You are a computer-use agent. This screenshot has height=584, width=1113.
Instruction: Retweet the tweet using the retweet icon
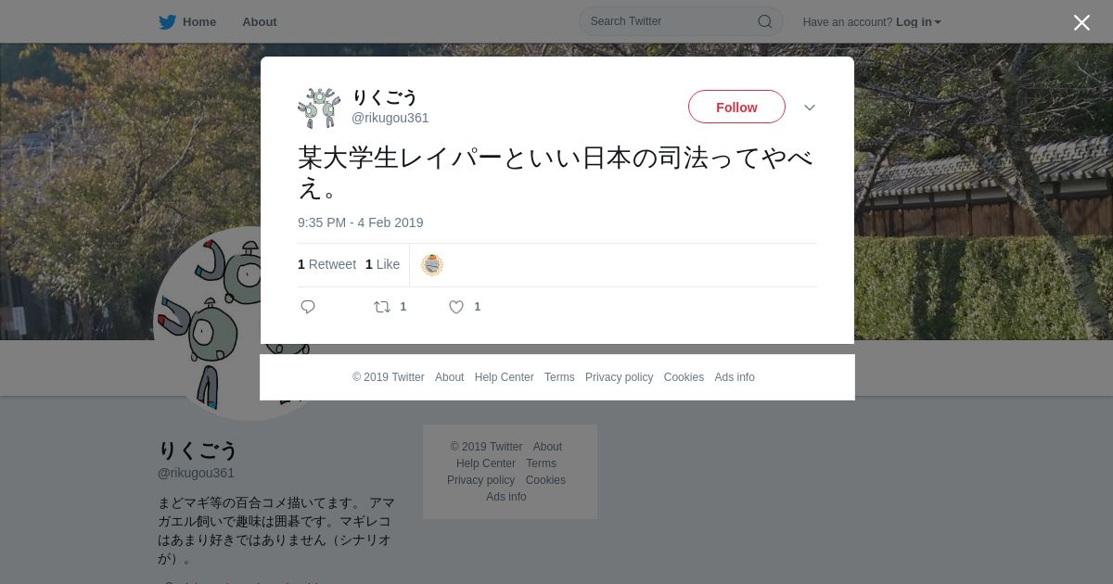click(382, 307)
